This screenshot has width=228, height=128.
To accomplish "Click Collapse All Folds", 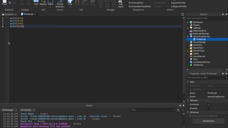I will (179, 6).
